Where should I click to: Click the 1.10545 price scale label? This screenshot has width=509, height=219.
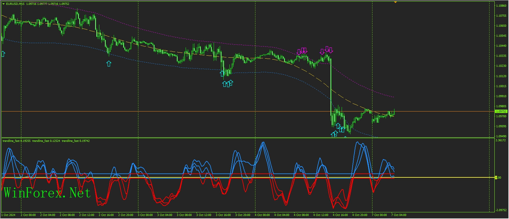[x=501, y=36]
